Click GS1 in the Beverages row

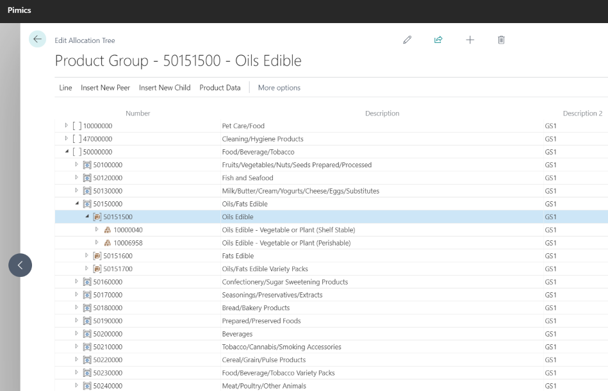(x=550, y=334)
